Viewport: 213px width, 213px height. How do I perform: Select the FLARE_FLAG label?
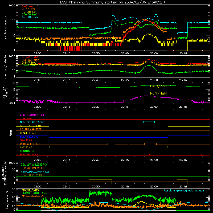[28, 133]
